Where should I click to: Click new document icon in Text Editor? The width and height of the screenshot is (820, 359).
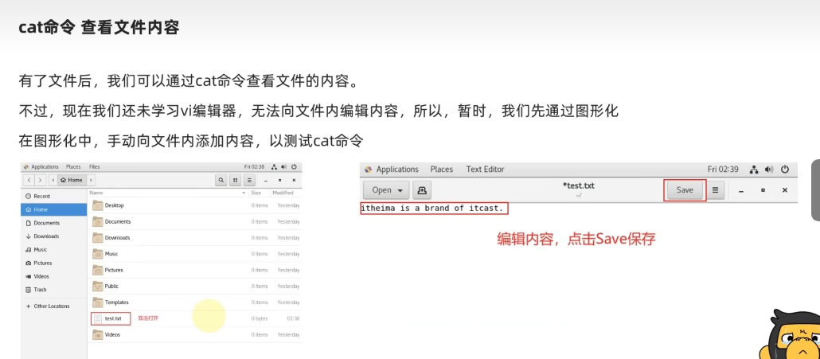coord(422,190)
